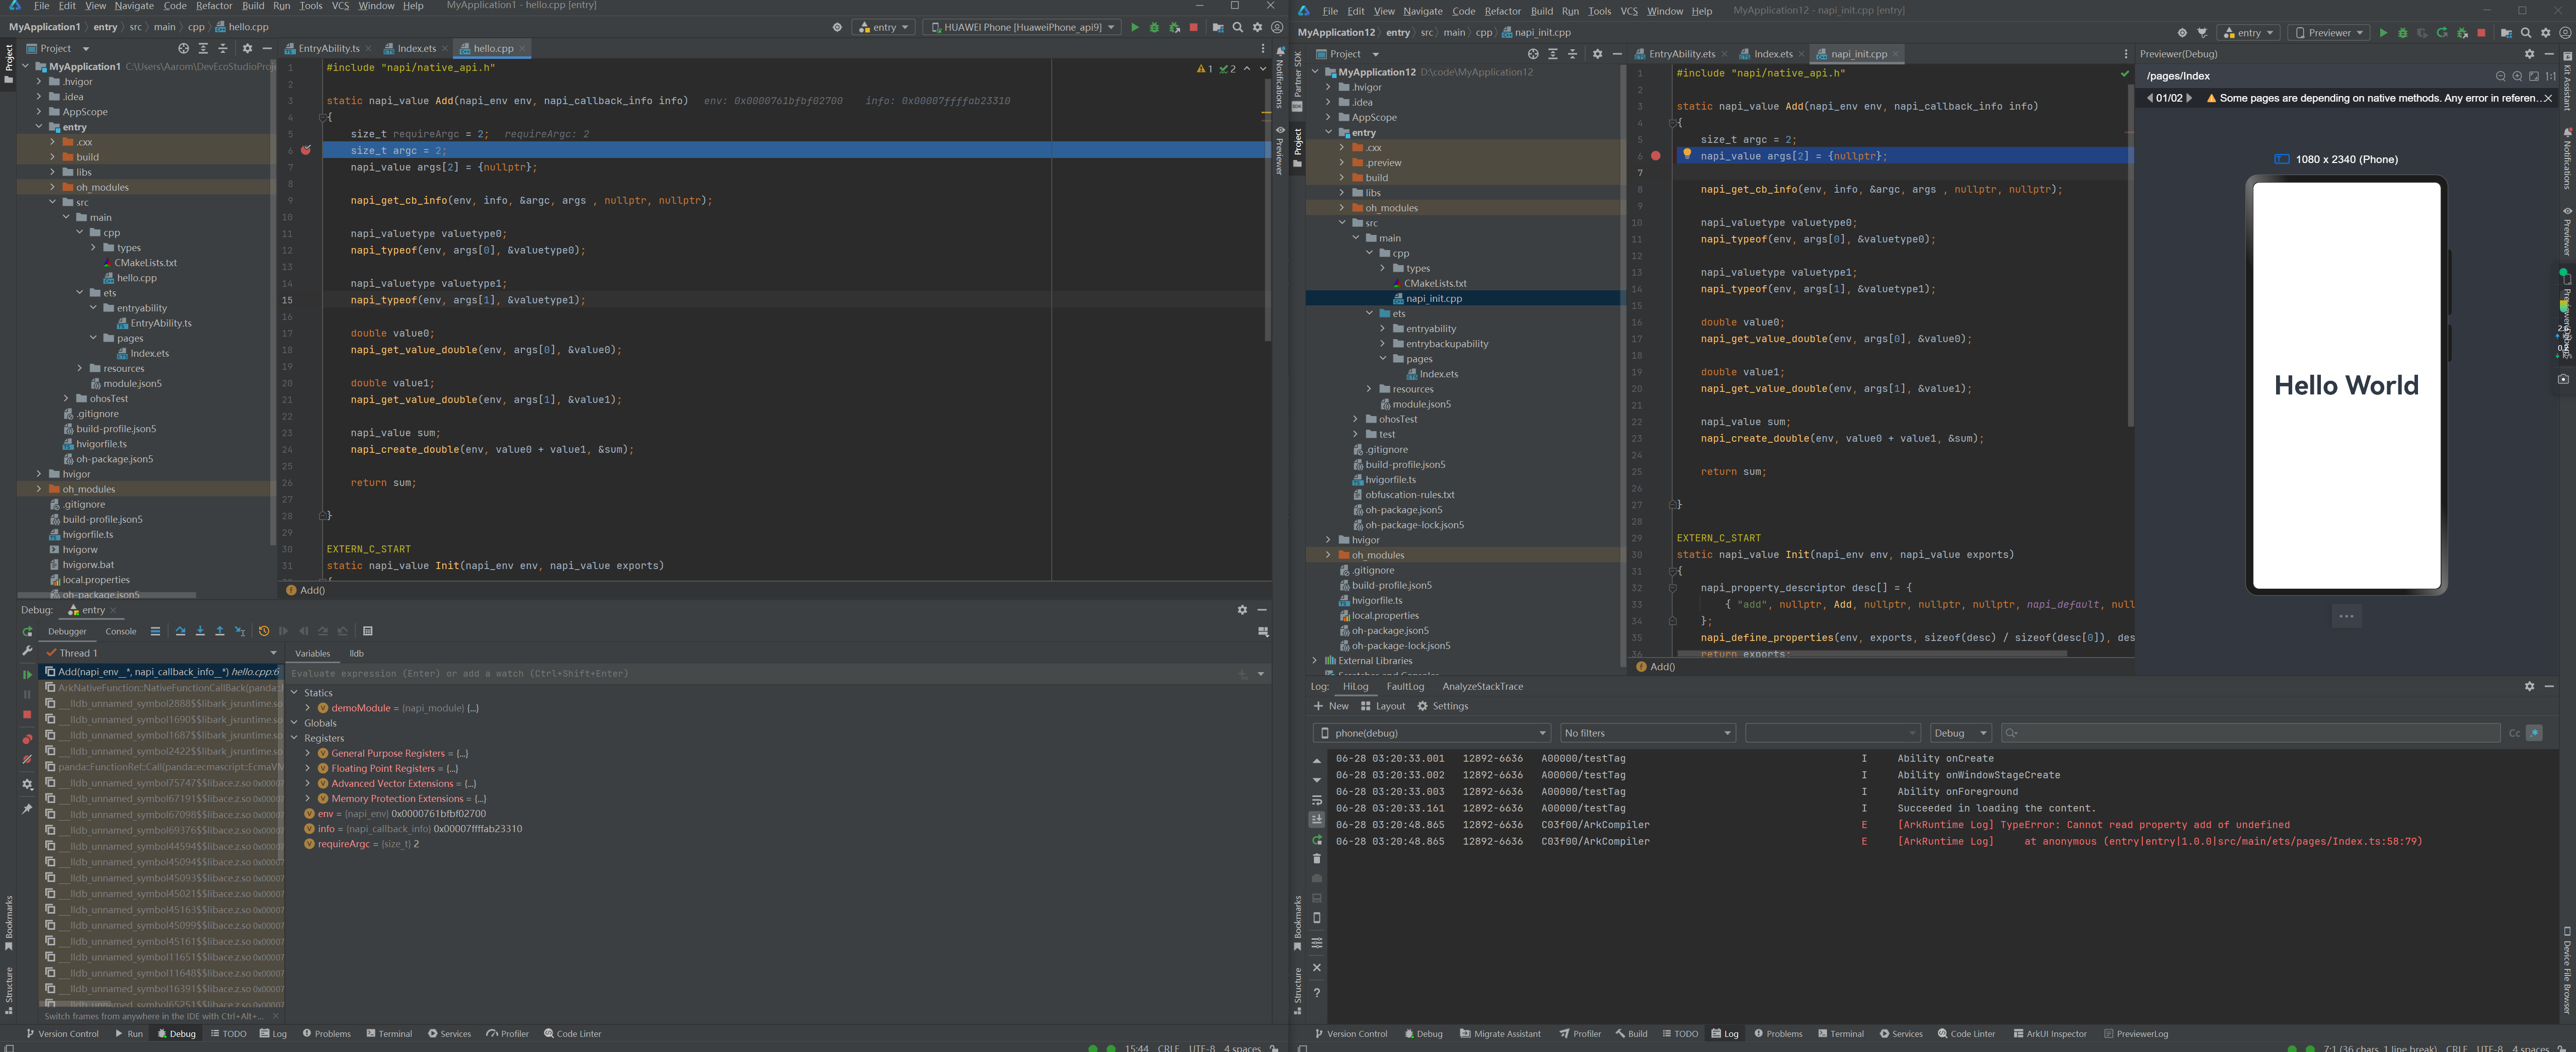This screenshot has height=1052, width=2576.
Task: Click Run button in left window toolbar
Action: [x=1134, y=27]
